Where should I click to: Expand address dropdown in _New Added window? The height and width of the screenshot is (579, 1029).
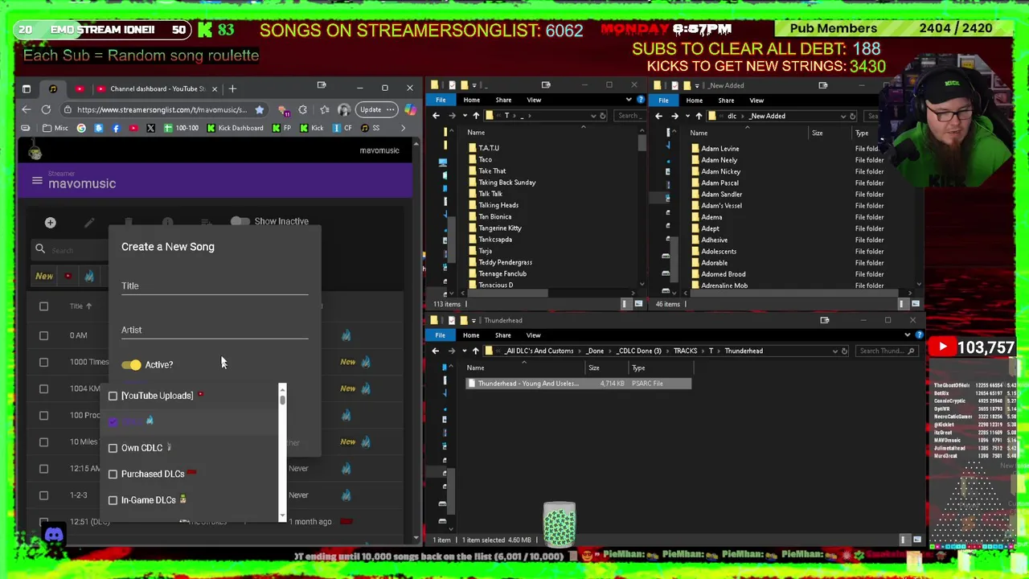coord(842,116)
